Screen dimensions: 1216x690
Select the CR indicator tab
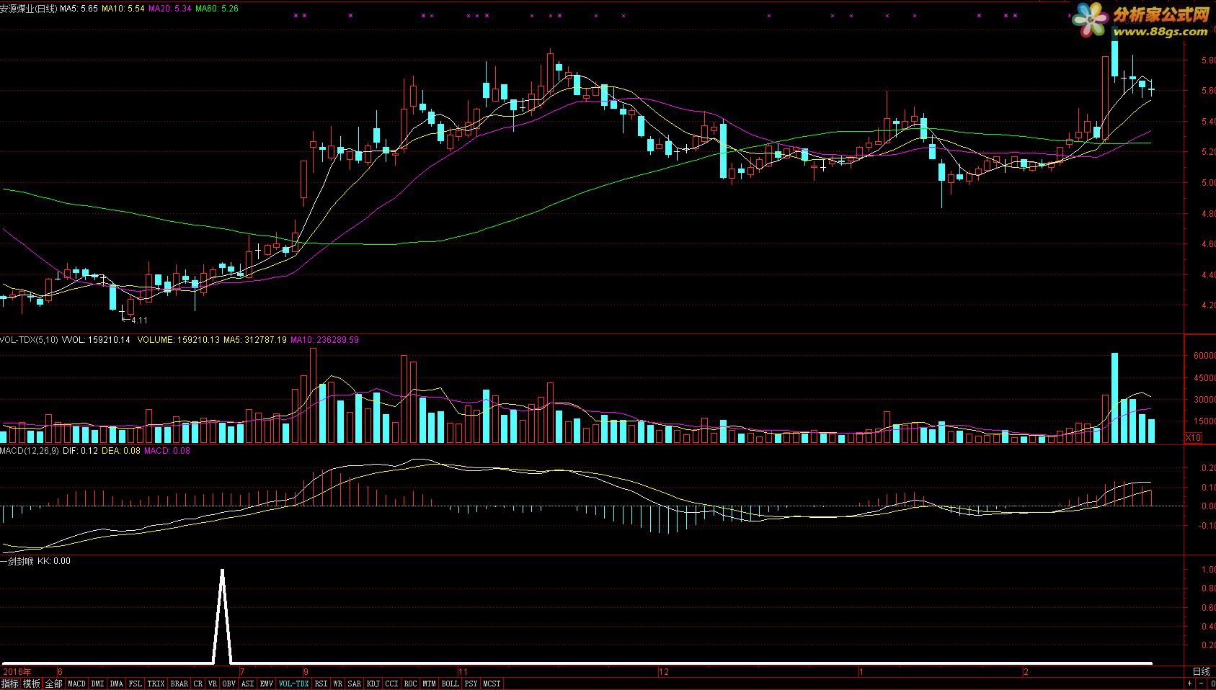[198, 684]
